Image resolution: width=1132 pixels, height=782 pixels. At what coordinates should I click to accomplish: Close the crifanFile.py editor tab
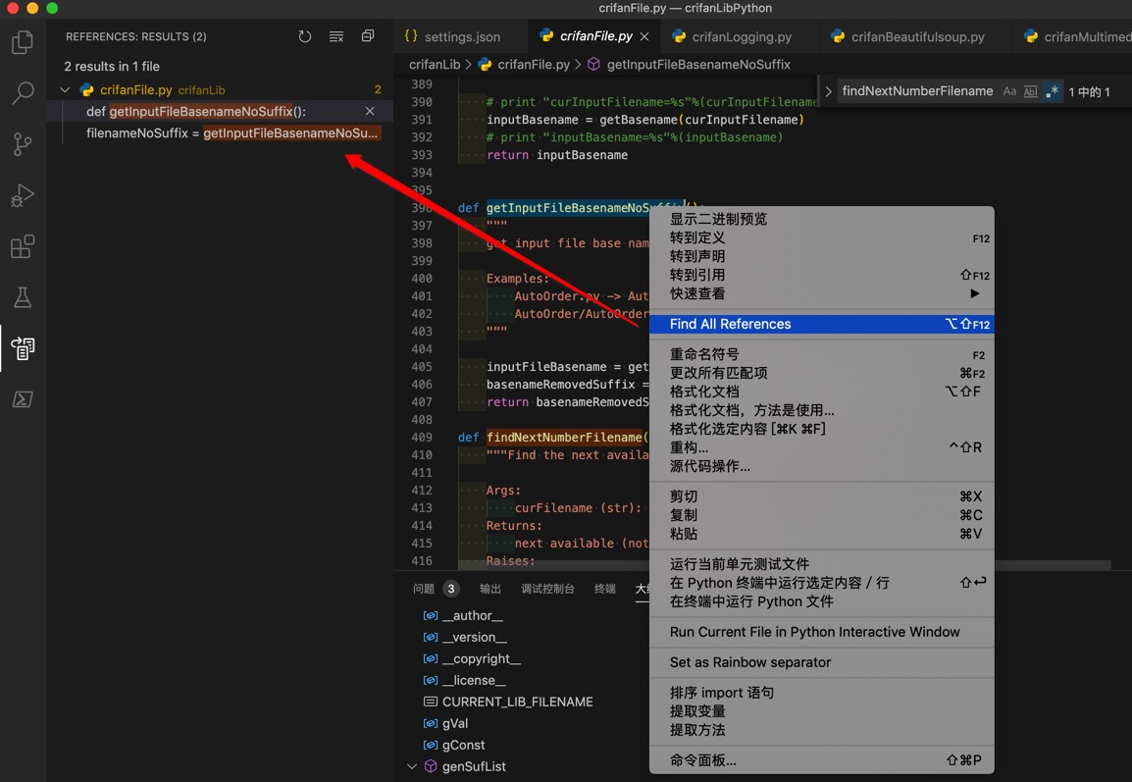point(643,36)
